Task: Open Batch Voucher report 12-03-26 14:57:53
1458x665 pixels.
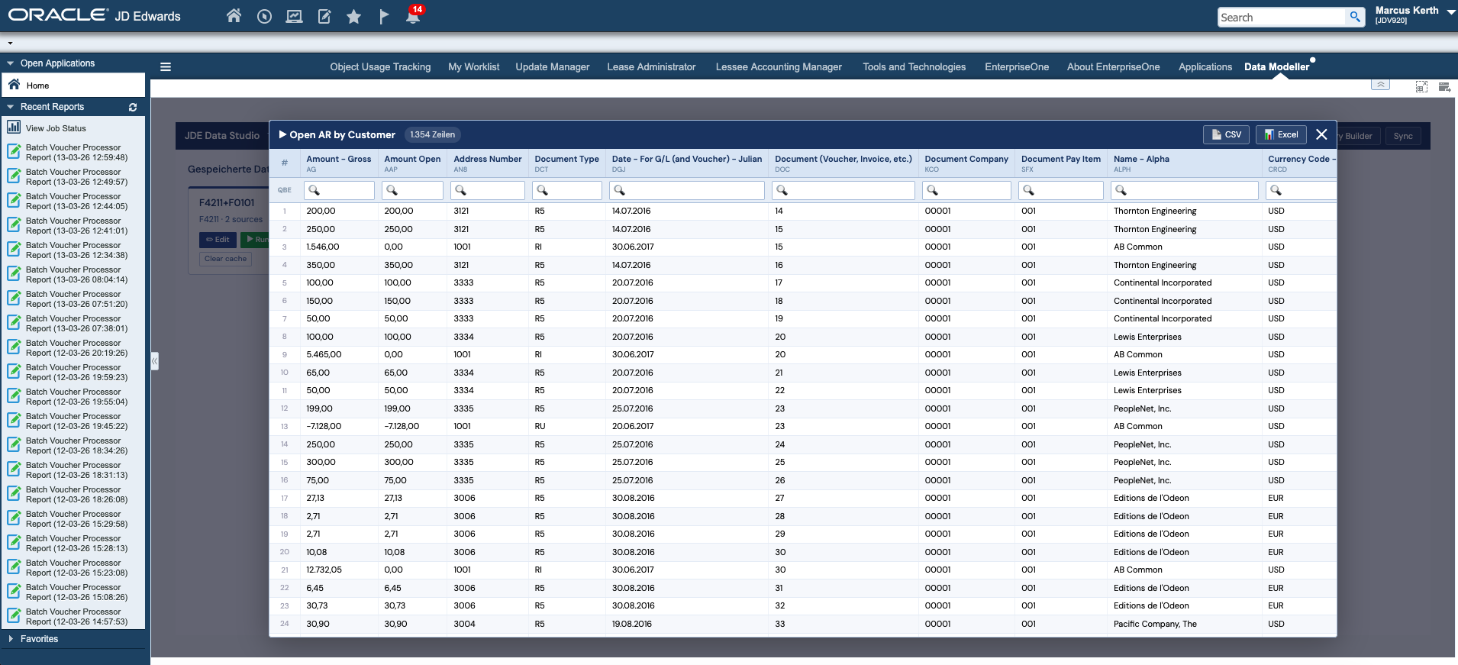Action: point(76,617)
